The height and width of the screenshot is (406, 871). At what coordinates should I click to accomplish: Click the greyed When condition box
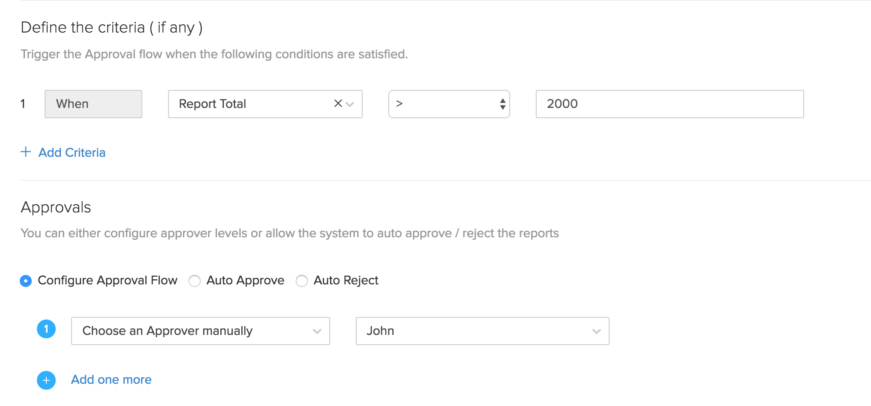tap(93, 104)
